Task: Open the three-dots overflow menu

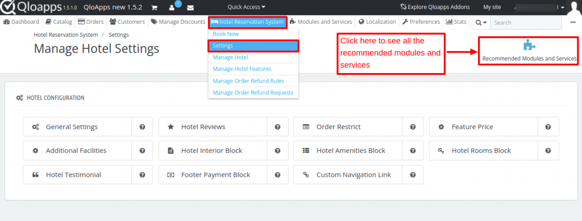Action: (573, 22)
